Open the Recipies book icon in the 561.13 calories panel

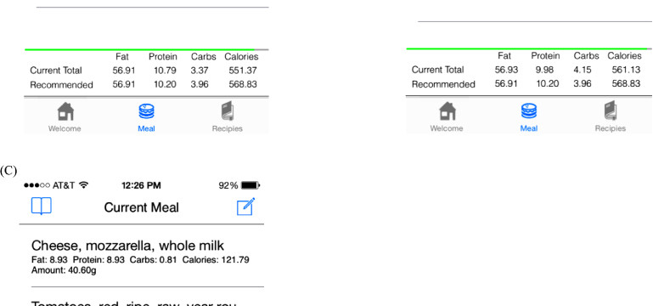611,110
